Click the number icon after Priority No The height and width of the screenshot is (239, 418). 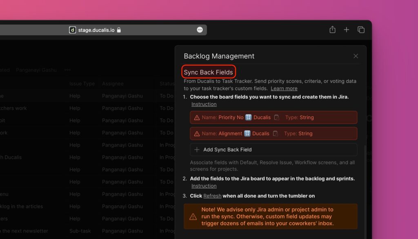tap(248, 117)
